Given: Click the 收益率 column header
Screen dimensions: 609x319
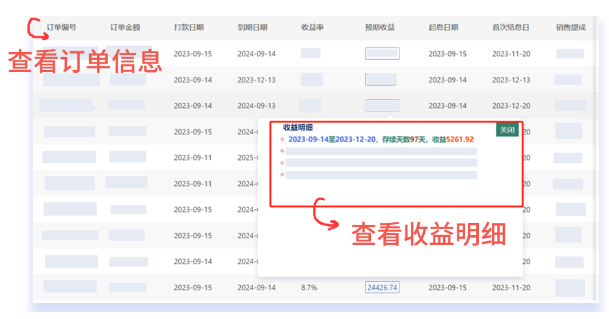Looking at the screenshot, I should click(x=312, y=28).
